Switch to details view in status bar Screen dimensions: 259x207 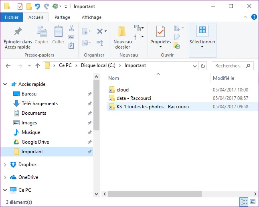coord(244,202)
